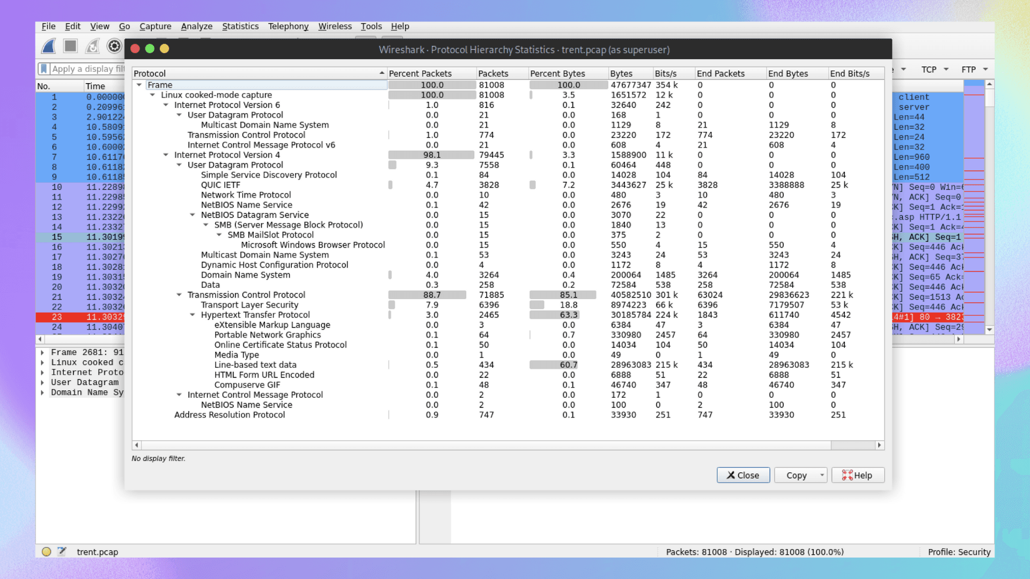
Task: Select Network Time Protocol row
Action: [508, 195]
